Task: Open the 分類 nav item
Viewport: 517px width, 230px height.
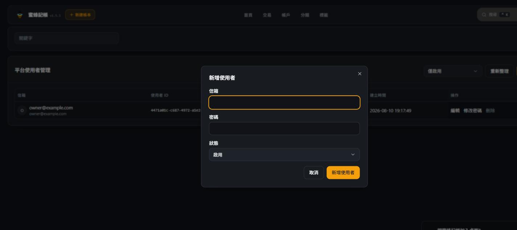Action: tap(305, 15)
